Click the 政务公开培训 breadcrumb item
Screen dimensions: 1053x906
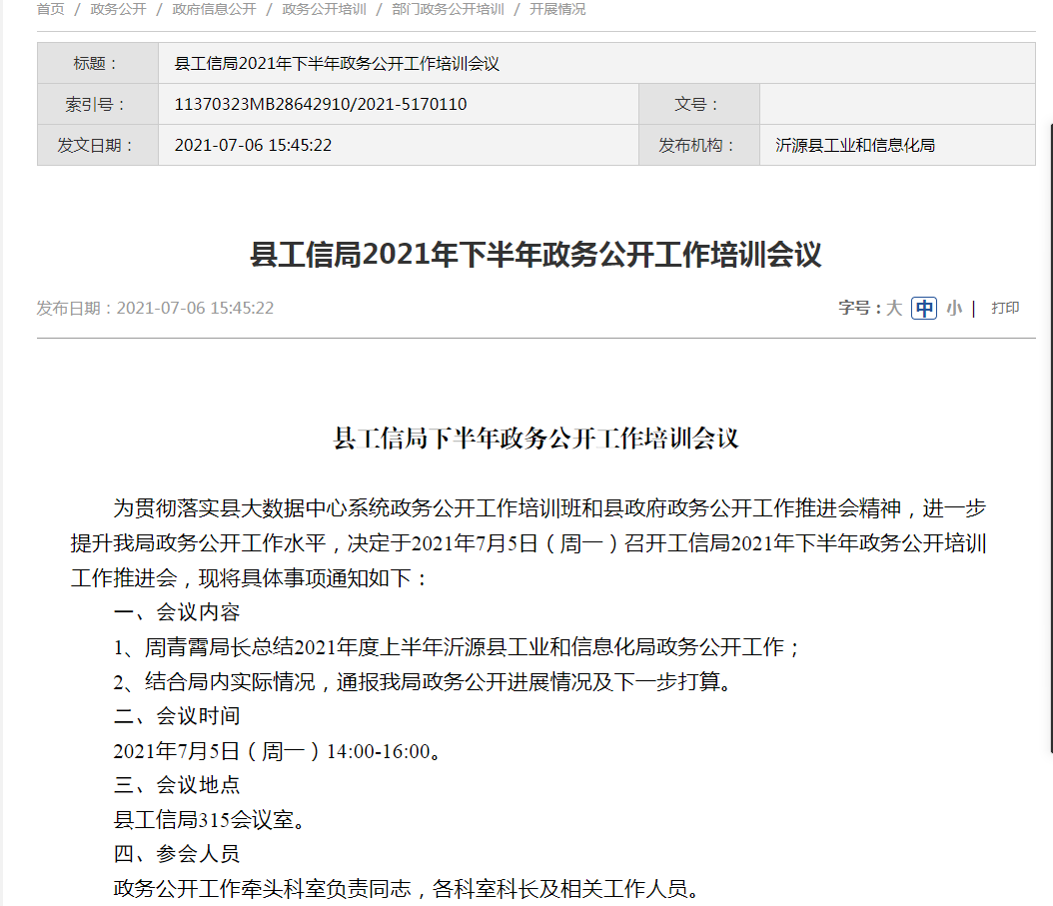coord(324,9)
